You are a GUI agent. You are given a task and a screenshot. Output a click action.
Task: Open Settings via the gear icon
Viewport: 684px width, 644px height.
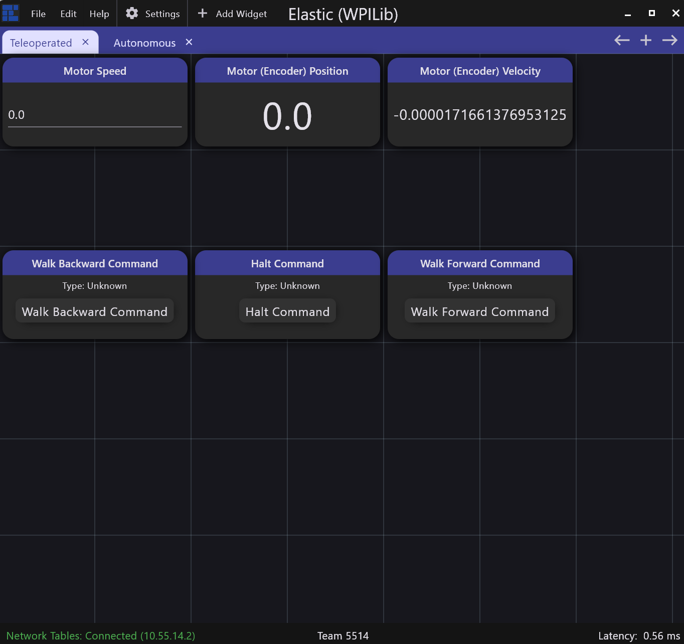(x=132, y=14)
